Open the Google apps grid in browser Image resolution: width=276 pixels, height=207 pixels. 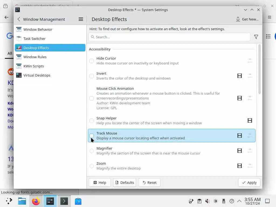coord(268,36)
